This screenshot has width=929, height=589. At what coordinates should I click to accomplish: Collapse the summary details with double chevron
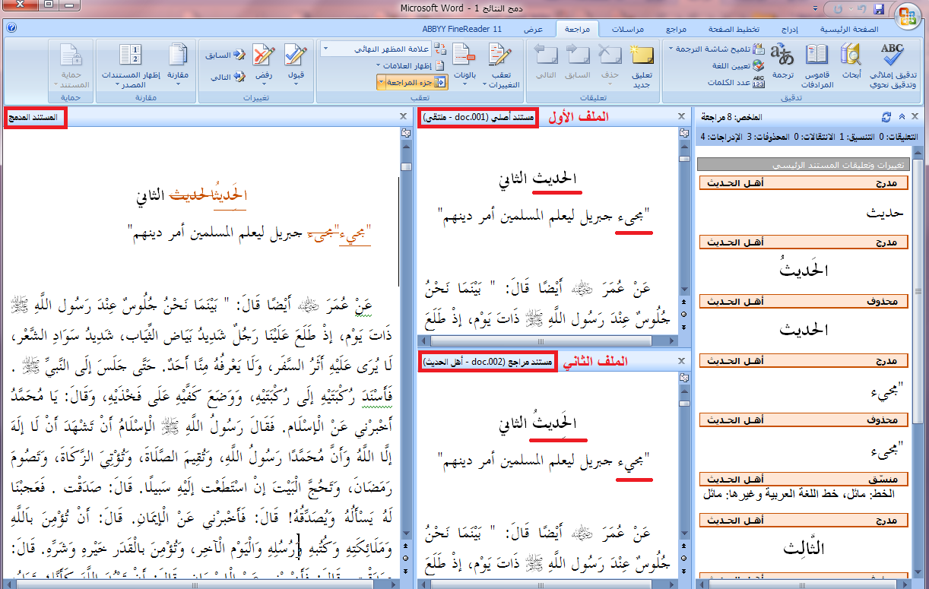pyautogui.click(x=902, y=117)
